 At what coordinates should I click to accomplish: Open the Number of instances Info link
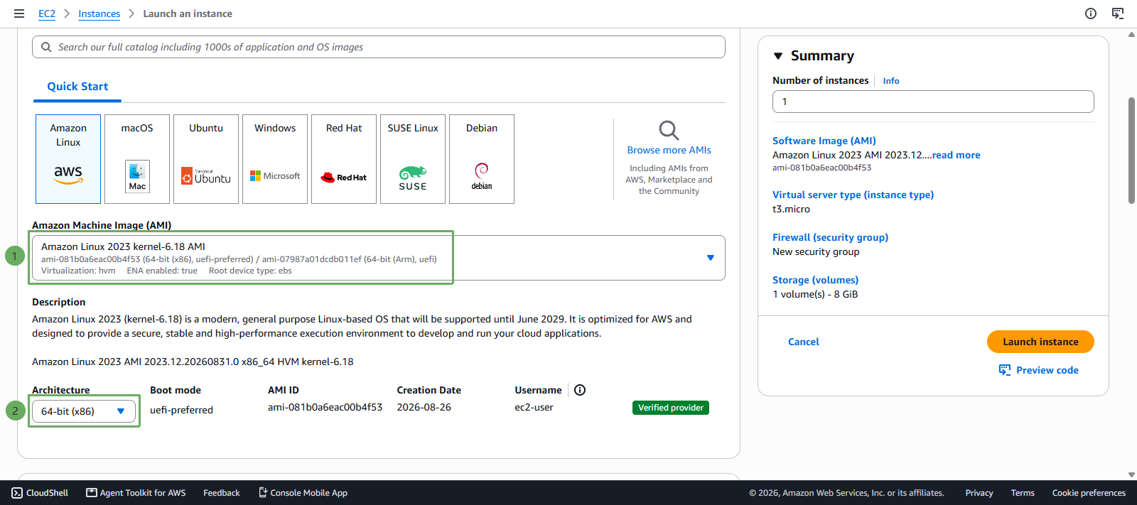(x=890, y=81)
